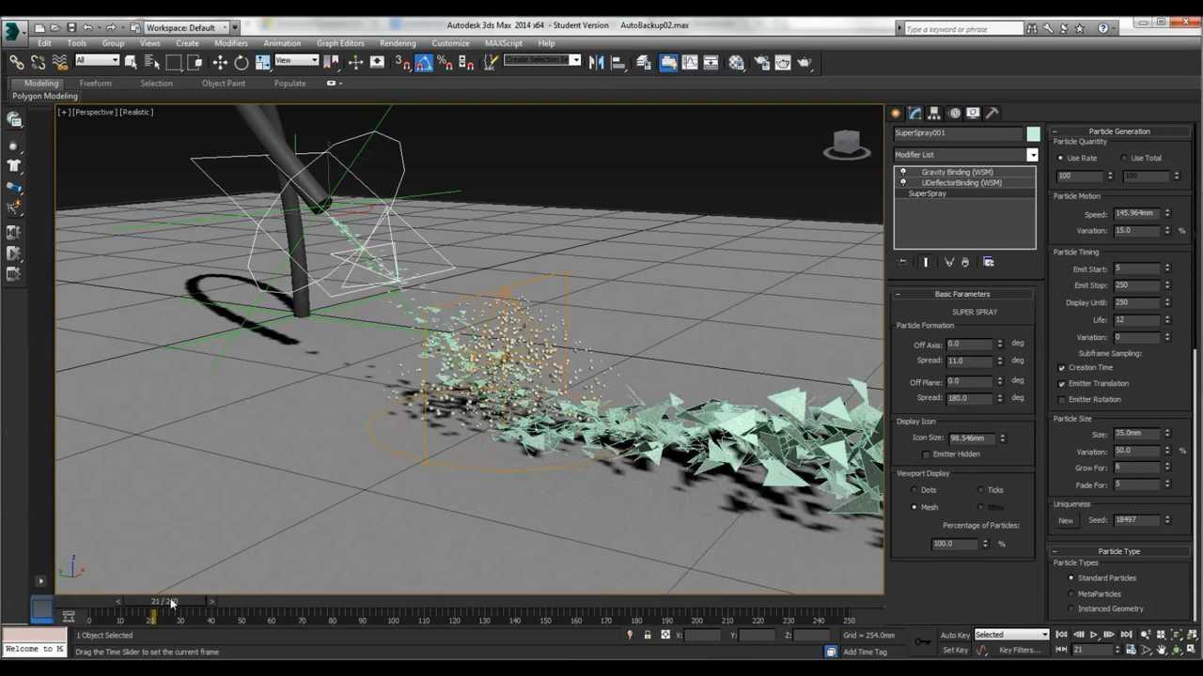
Task: Click the New seed button
Action: coord(1066,520)
